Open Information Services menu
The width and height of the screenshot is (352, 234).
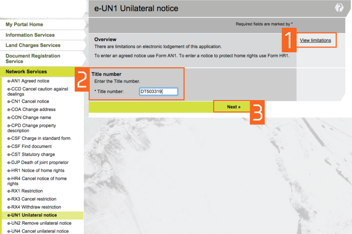click(x=30, y=35)
